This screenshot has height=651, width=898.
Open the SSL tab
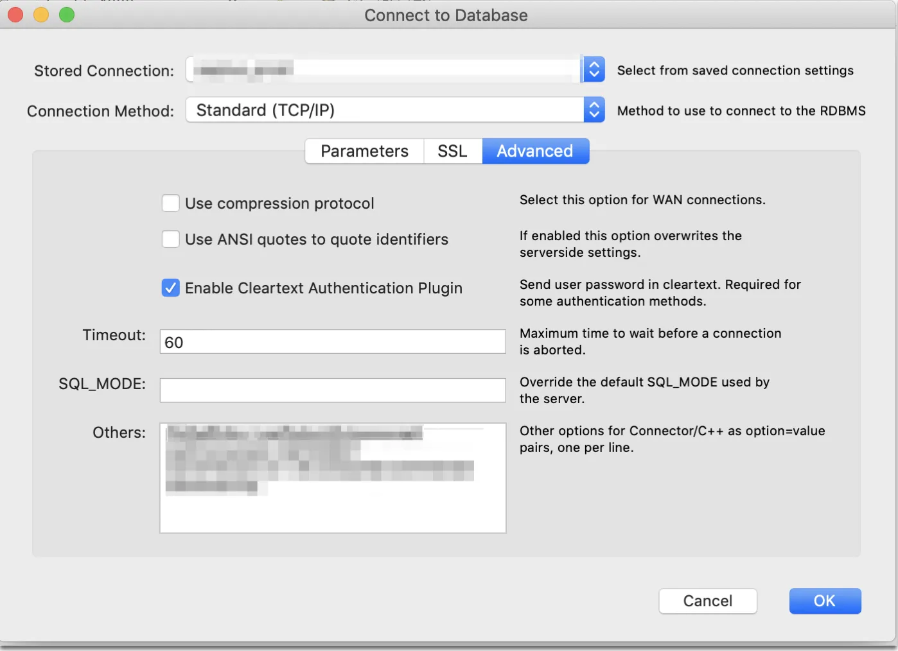coord(452,152)
